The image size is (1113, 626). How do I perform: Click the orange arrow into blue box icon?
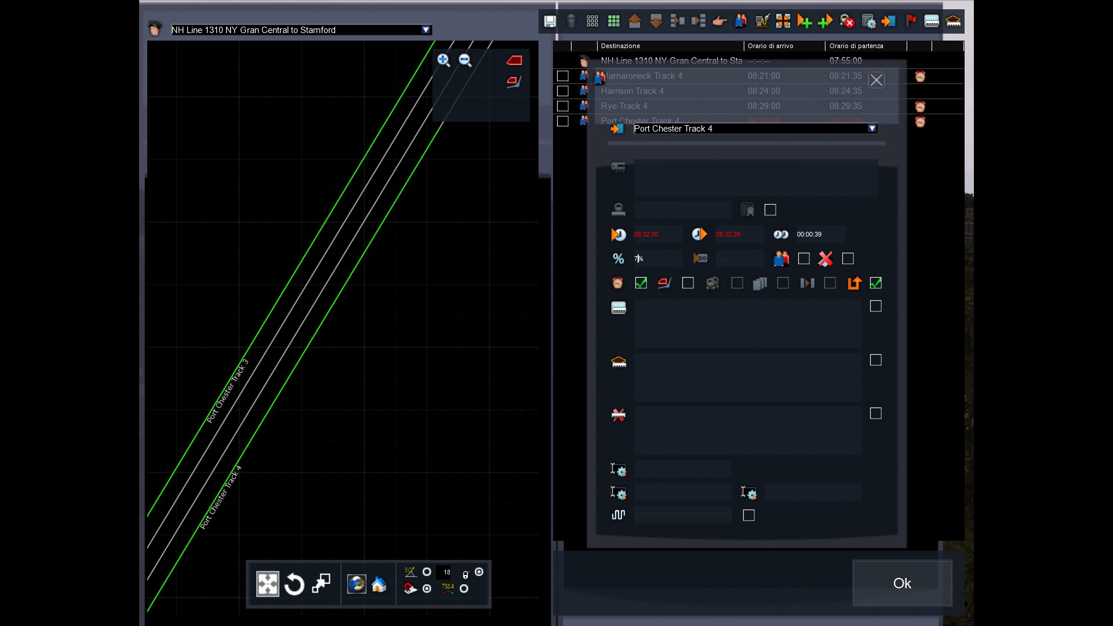[889, 21]
